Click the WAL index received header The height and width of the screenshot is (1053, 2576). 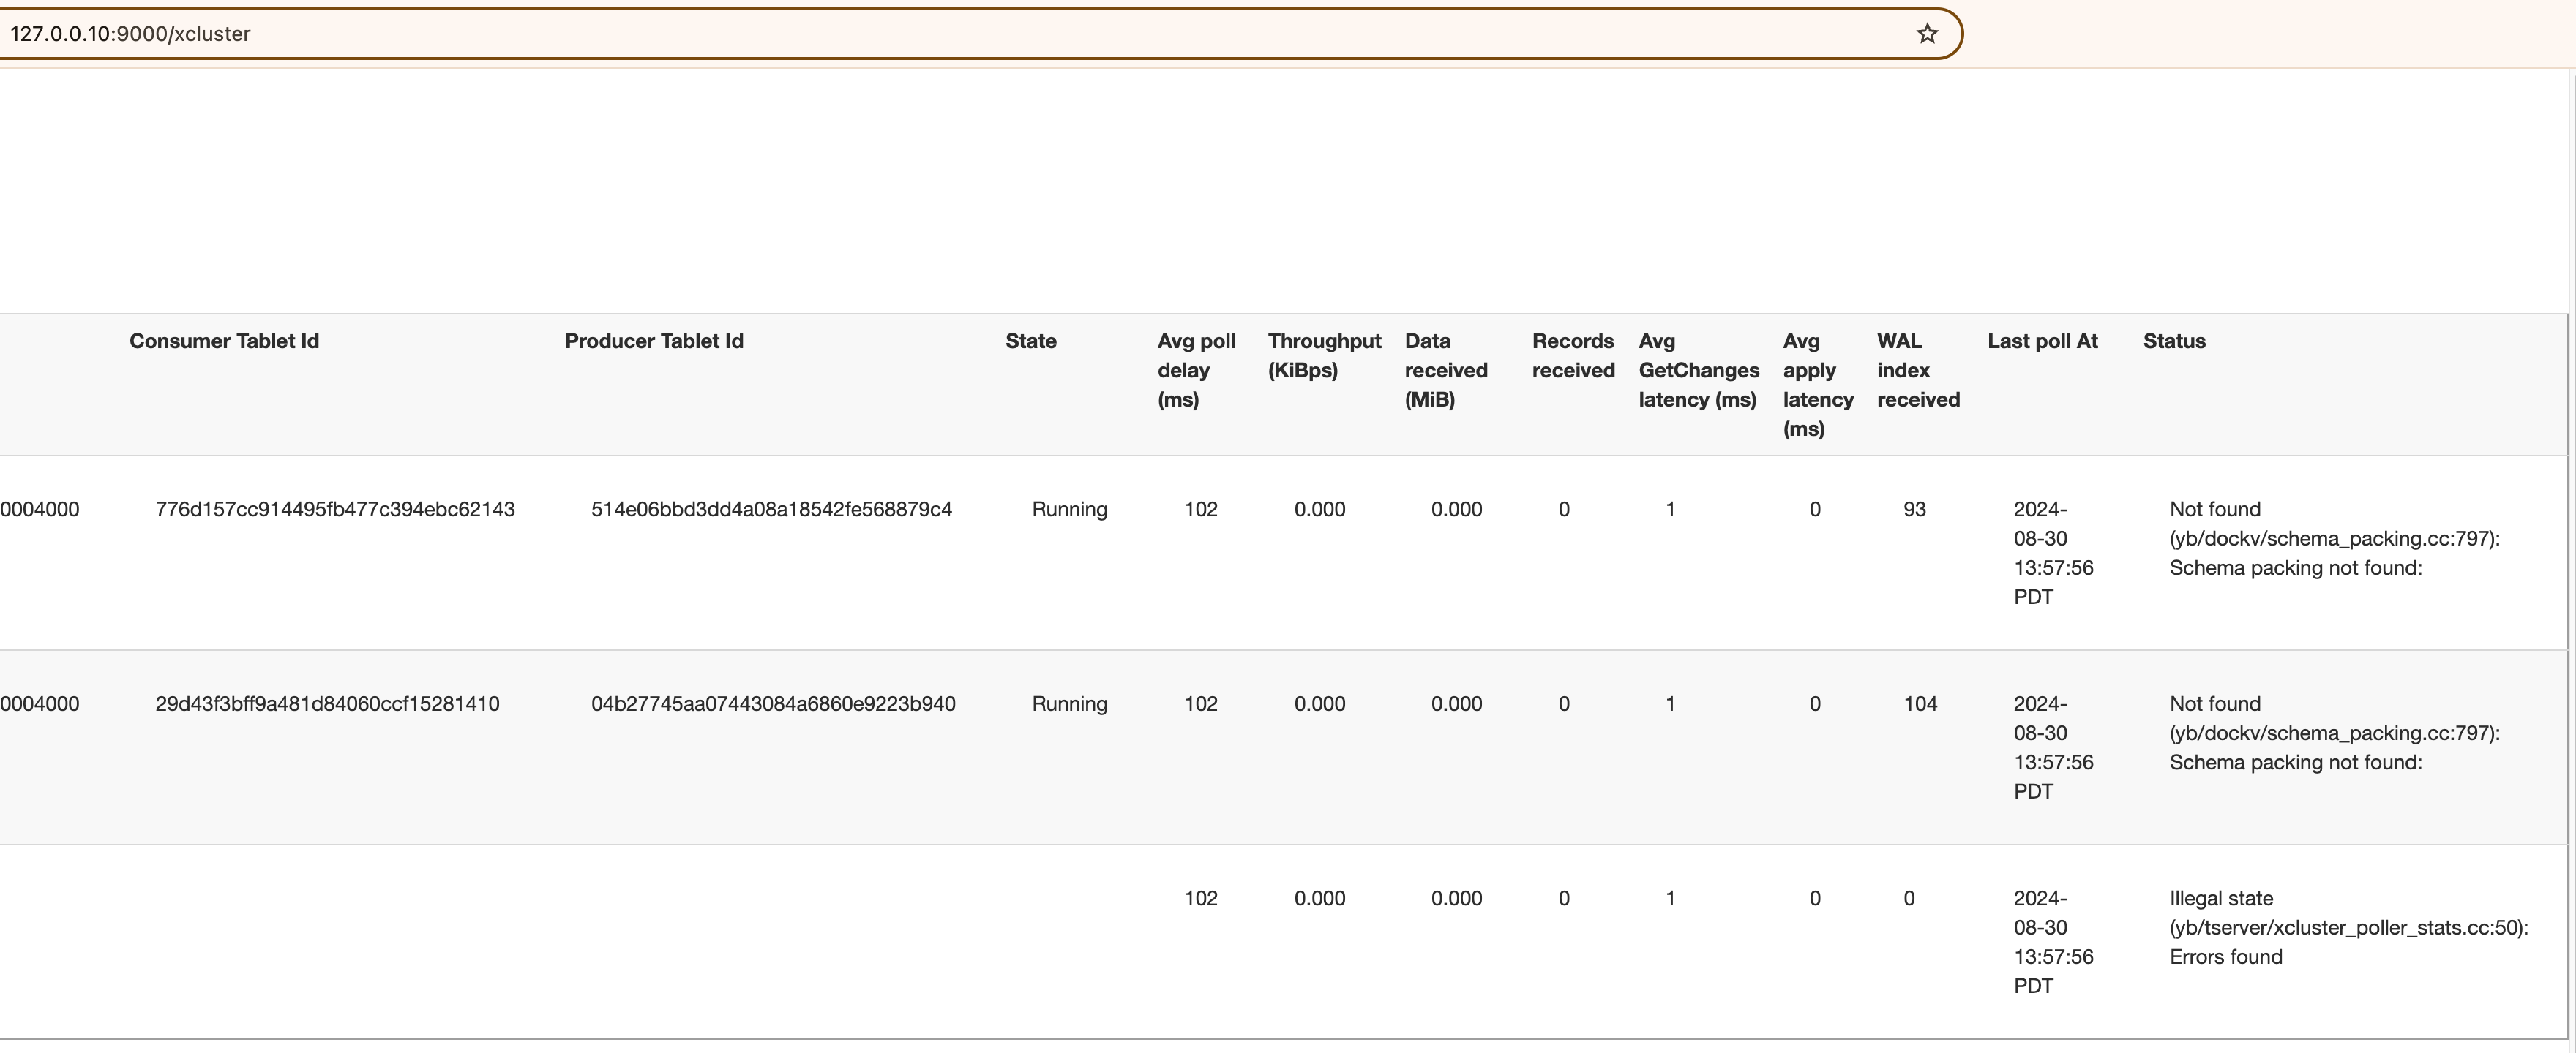1918,370
